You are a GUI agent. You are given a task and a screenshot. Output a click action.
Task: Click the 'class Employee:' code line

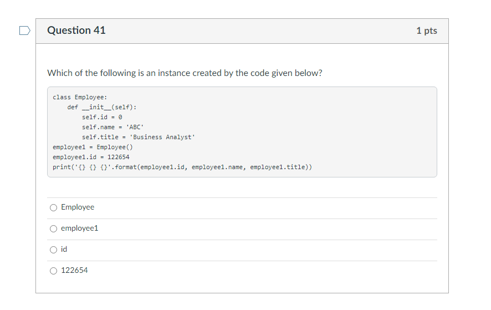[76, 97]
